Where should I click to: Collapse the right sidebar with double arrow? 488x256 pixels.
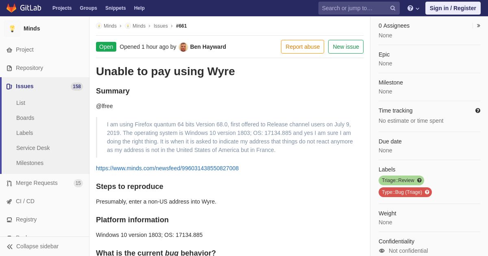[478, 26]
